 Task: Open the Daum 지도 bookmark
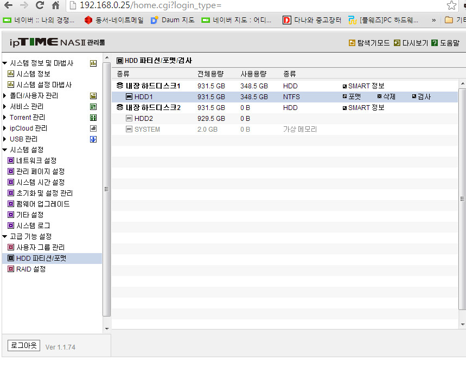click(173, 20)
